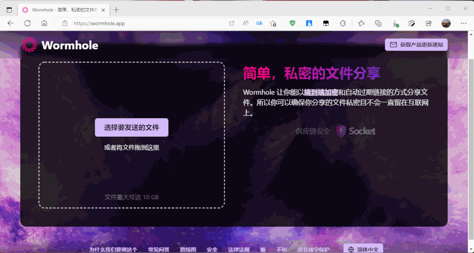This screenshot has width=474, height=253.
Task: Open the green shield extension
Action: click(x=292, y=23)
